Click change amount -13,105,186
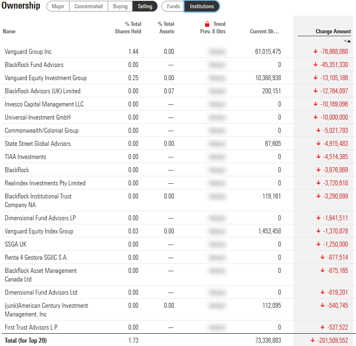Viewport: 356px width, 346px height. [x=334, y=78]
